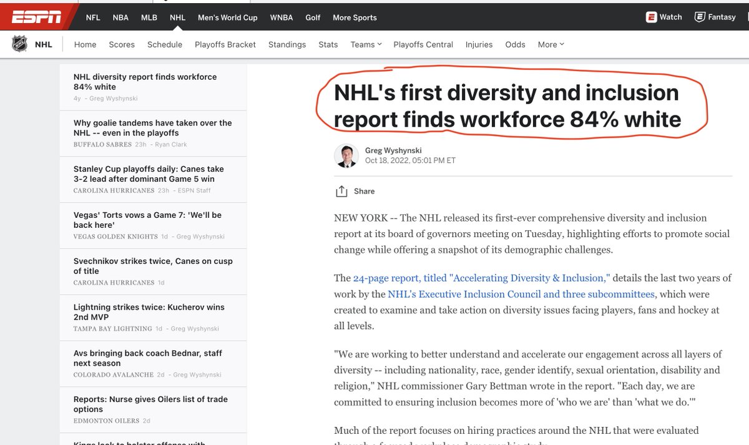The width and height of the screenshot is (749, 445).
Task: Open story 'Lightning strikes twice: Kucherov wins'
Action: pos(149,312)
